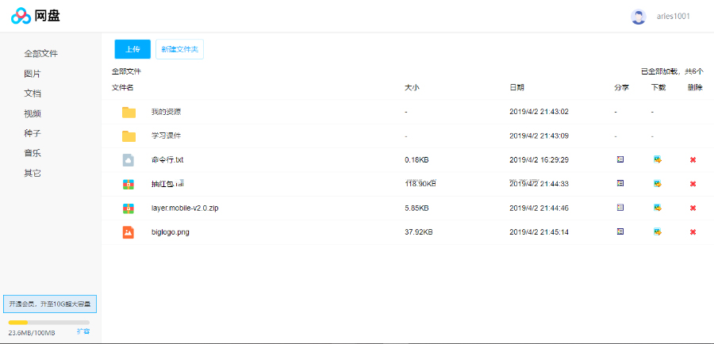Select 音乐 category in the sidebar

point(33,153)
